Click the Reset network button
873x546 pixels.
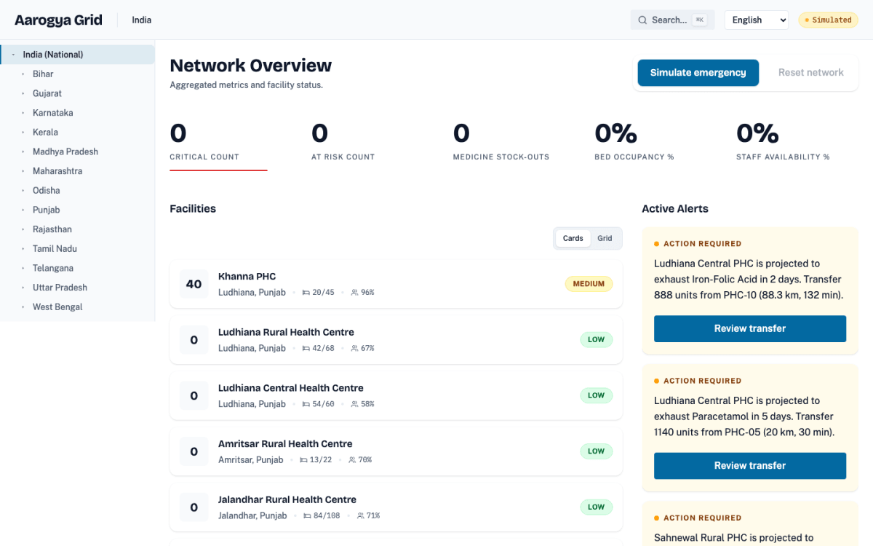[811, 73]
